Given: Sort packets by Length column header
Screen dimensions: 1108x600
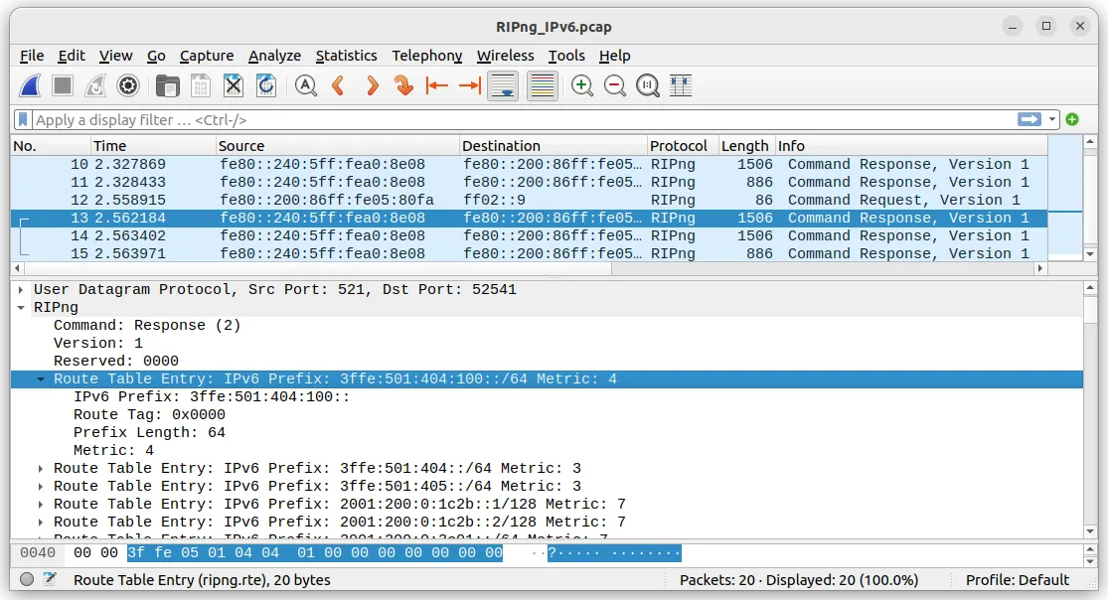Looking at the screenshot, I should (x=746, y=146).
